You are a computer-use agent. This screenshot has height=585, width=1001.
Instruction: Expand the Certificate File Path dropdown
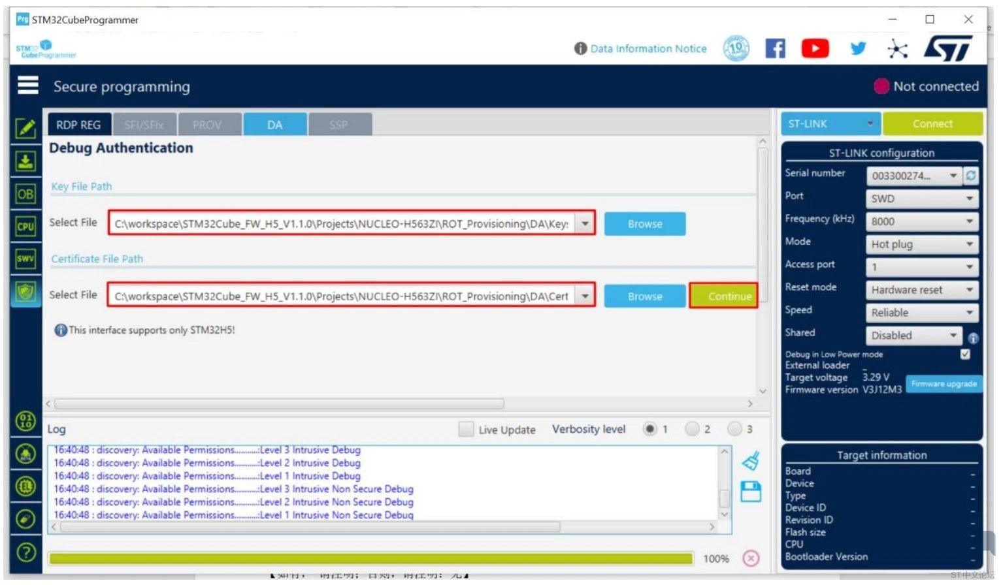[x=585, y=296]
